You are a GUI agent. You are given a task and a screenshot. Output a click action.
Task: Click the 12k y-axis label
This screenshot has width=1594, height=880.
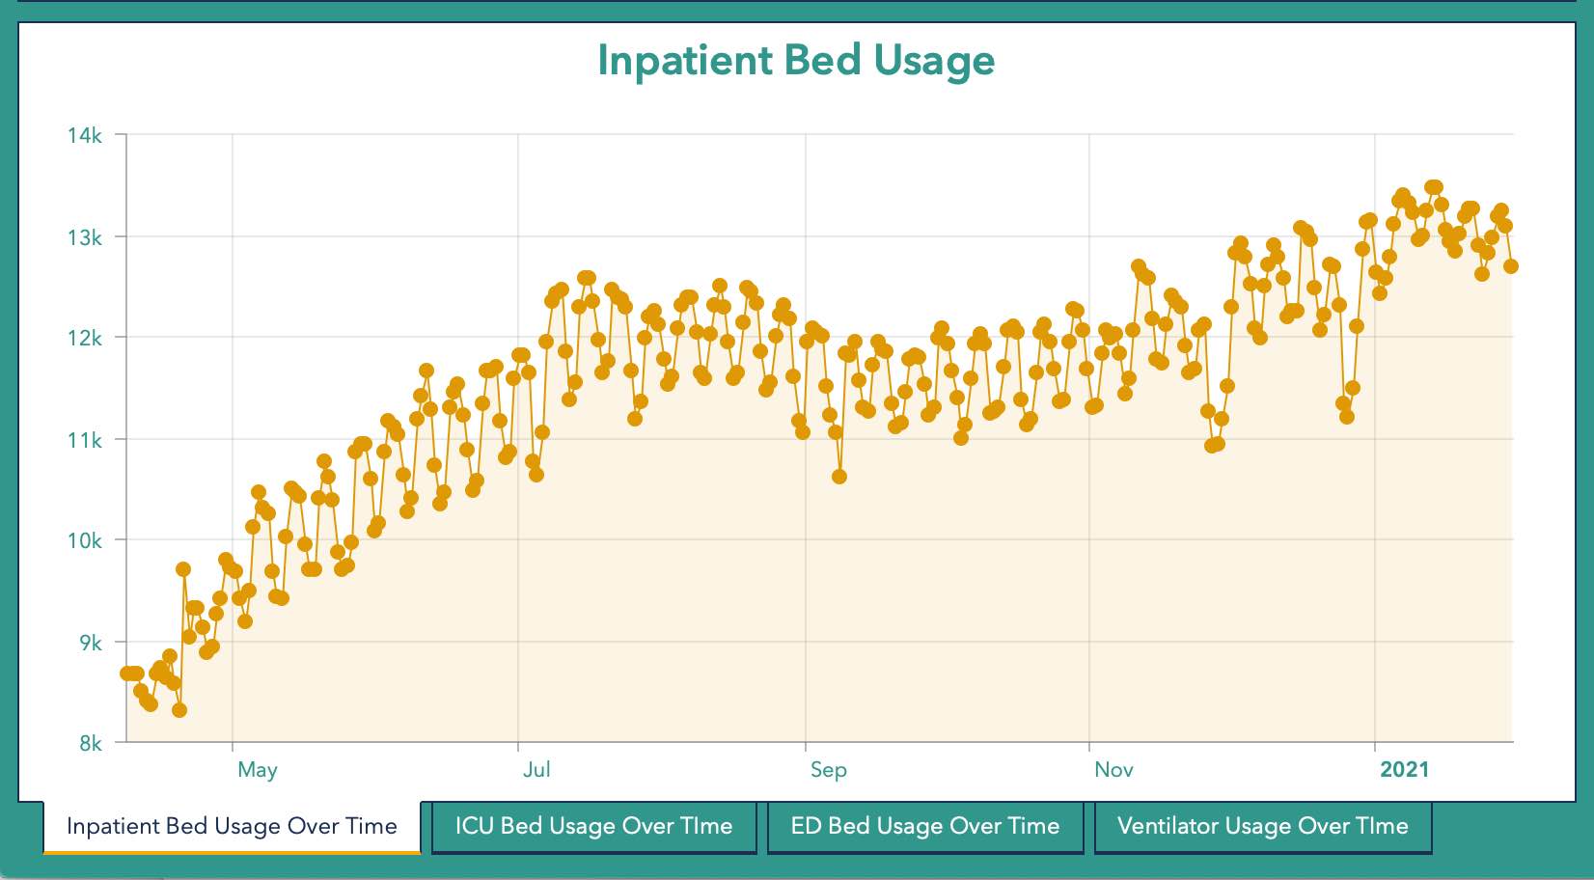coord(85,338)
